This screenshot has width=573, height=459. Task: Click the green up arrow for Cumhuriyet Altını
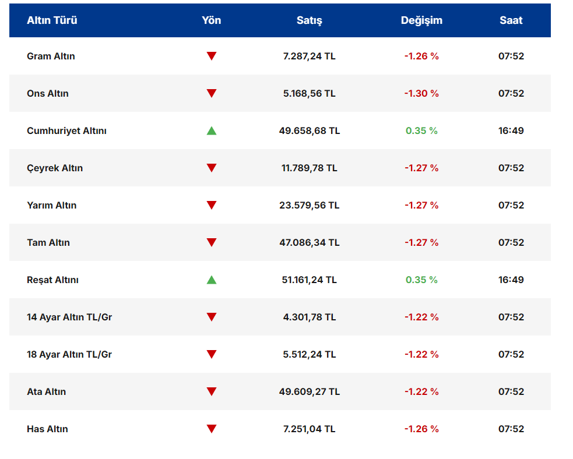(212, 130)
